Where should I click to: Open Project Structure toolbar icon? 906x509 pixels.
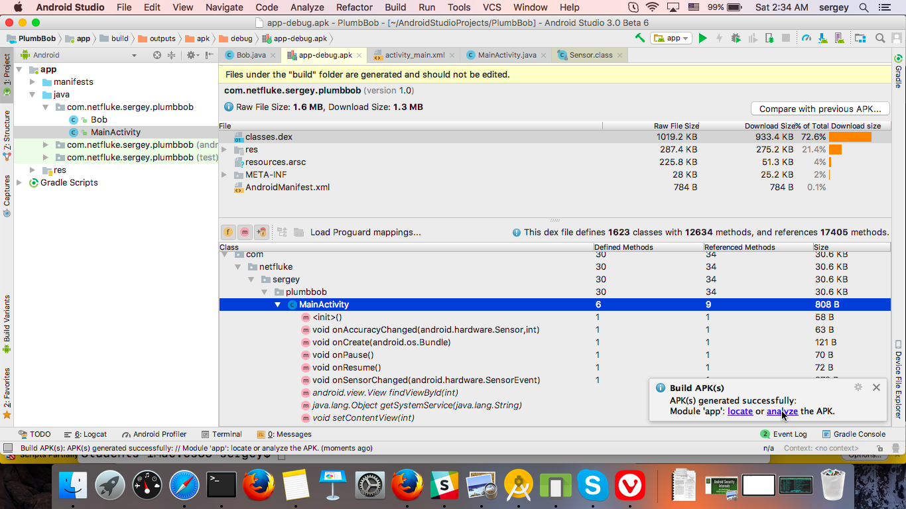pos(860,38)
